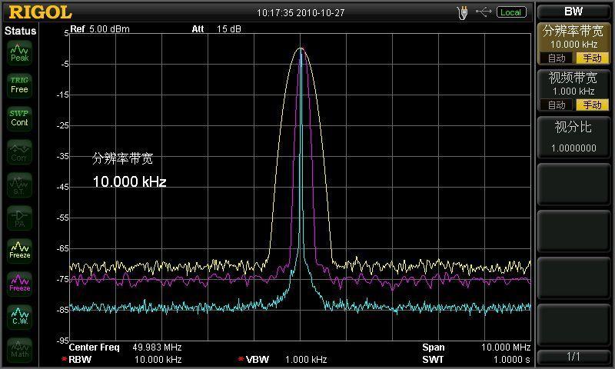Select the TRIG Free status icon
Viewport: 615px width, 369px height.
coord(20,85)
